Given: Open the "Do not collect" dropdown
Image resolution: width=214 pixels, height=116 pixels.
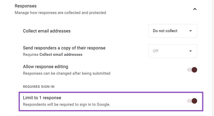Looking at the screenshot, I should (173, 31).
